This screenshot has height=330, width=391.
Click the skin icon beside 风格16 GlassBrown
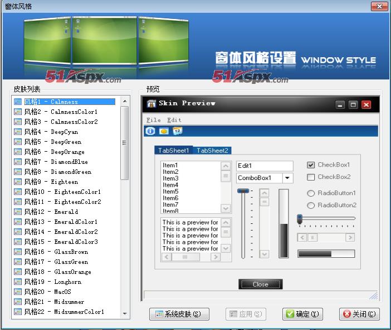[x=18, y=252]
